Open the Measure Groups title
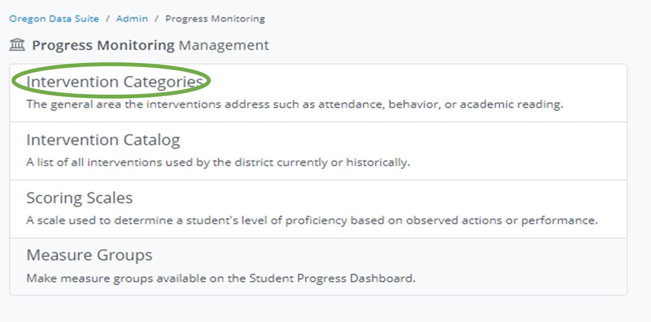The height and width of the screenshot is (322, 651). [89, 255]
